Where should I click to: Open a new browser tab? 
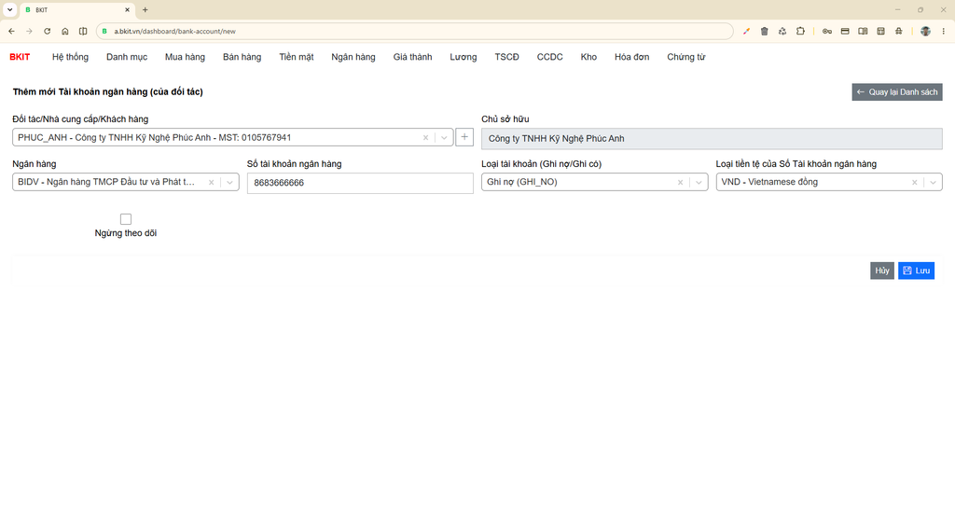(145, 9)
